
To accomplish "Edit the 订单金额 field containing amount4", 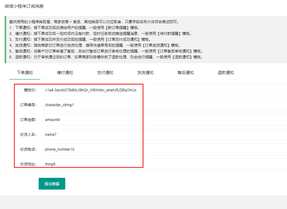I will (164, 120).
